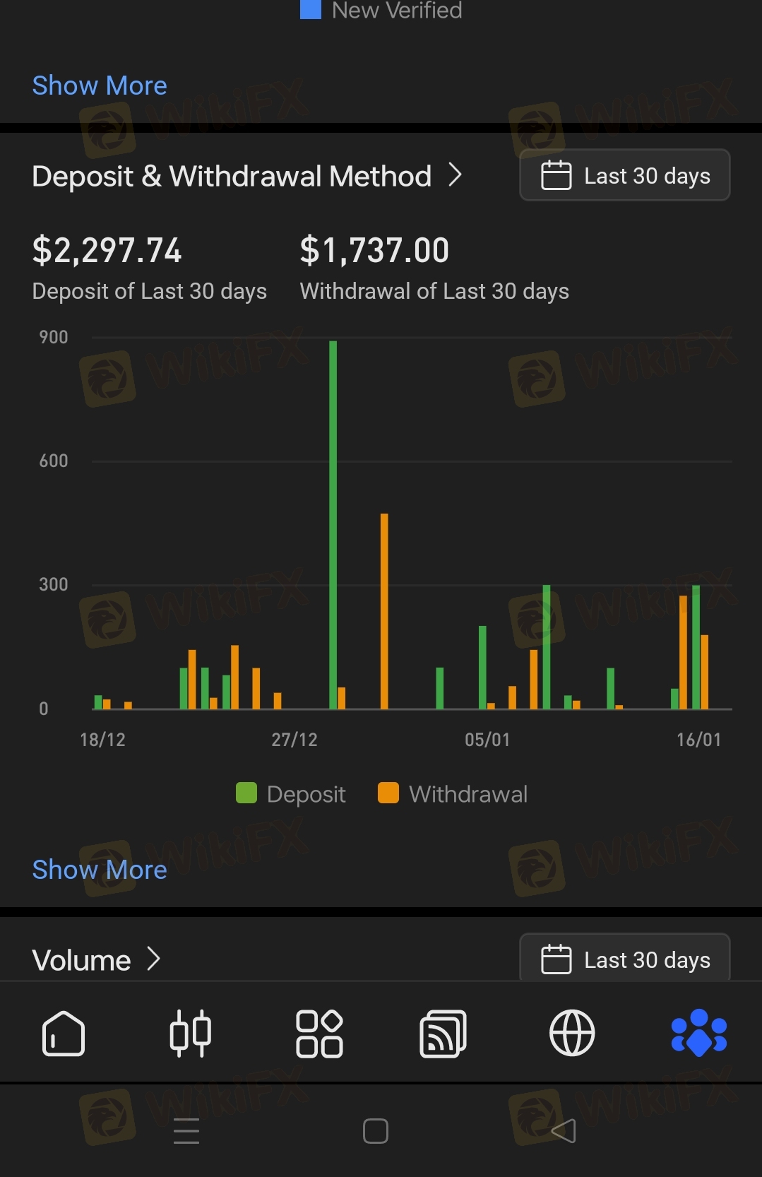Screen dimensions: 762x1177
Task: Expand Deposit & Withdrawal Method section chevron
Action: pos(456,175)
